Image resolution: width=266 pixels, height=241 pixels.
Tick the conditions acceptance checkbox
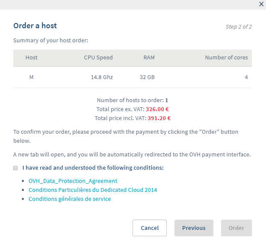15,168
